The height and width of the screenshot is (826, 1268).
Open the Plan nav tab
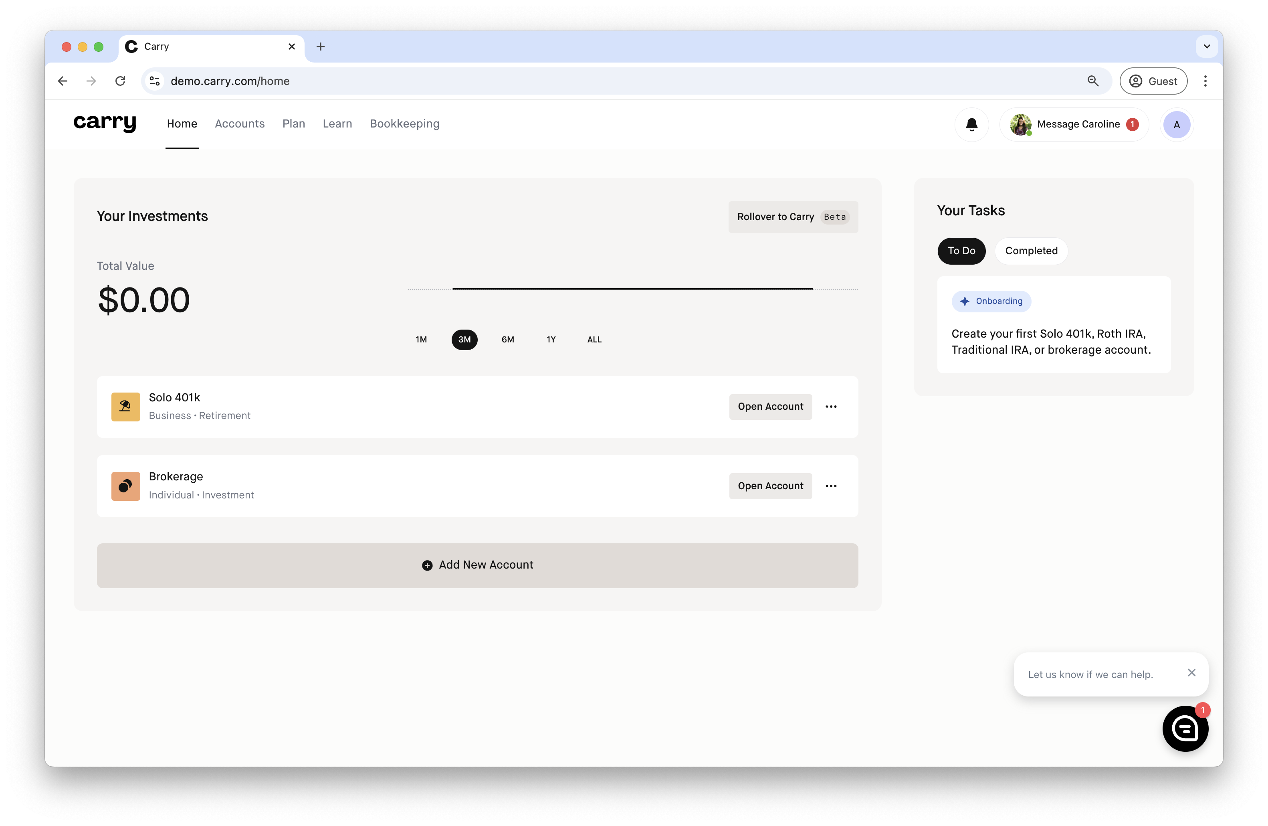(294, 123)
